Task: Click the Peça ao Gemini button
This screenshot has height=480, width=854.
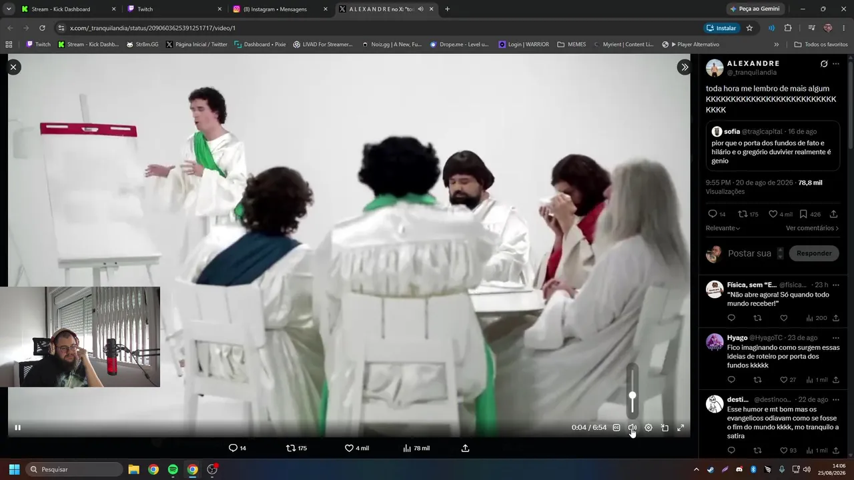Action: point(755,9)
